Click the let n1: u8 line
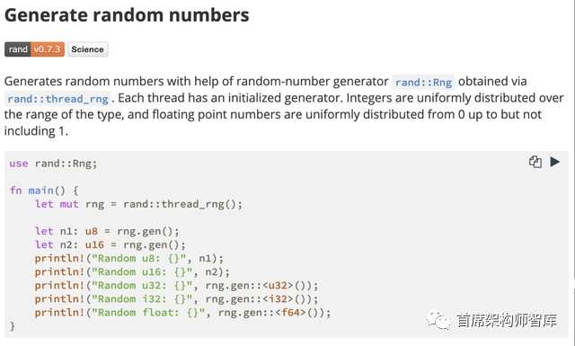Viewport: 575px width, 346px height. click(x=107, y=231)
